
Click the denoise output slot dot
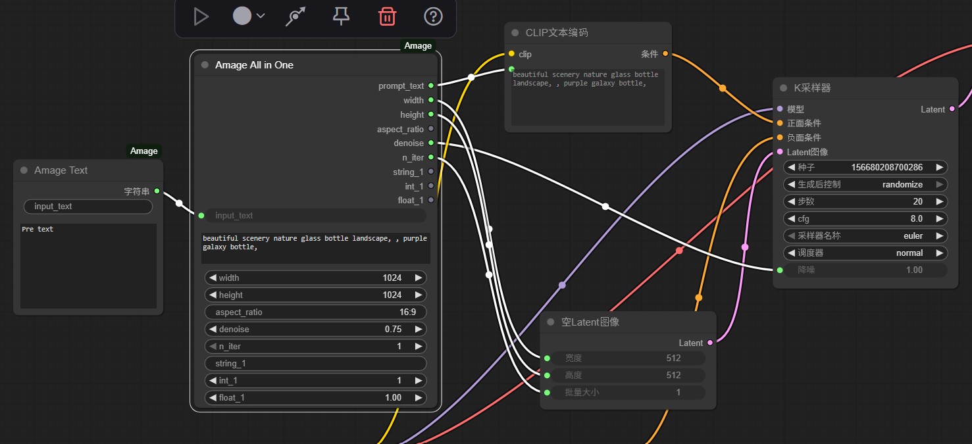[x=431, y=143]
